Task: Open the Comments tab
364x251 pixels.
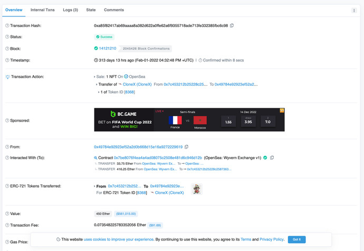Action: coord(114,10)
